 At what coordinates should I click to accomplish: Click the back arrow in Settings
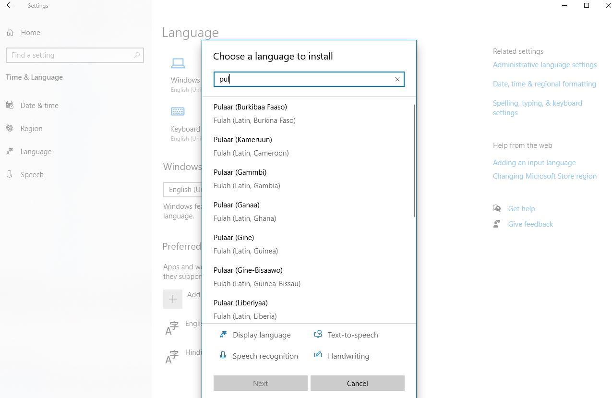coord(10,6)
